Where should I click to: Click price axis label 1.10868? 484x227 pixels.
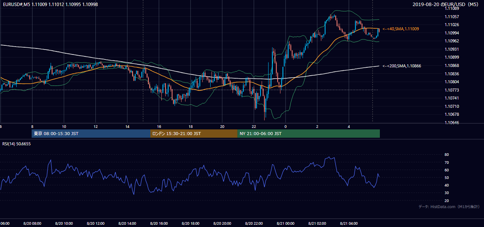[x=453, y=65]
